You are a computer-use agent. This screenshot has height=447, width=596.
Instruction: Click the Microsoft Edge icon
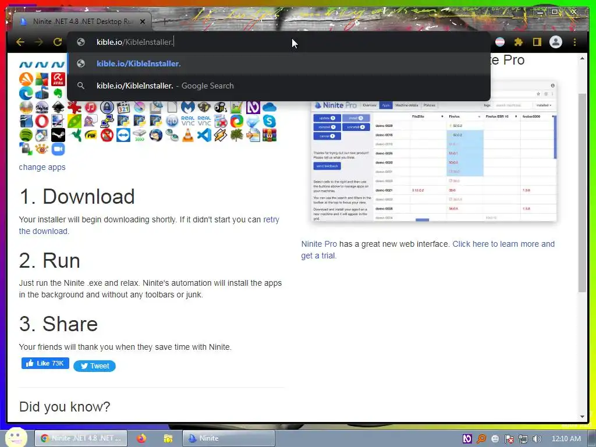[x=26, y=93]
